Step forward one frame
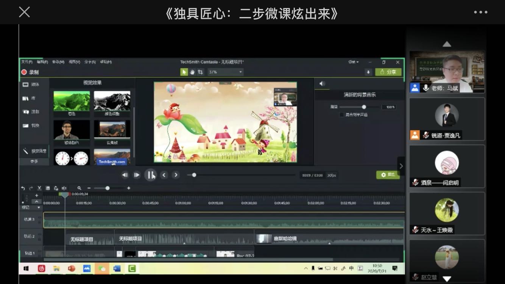This screenshot has height=284, width=505. [x=137, y=175]
